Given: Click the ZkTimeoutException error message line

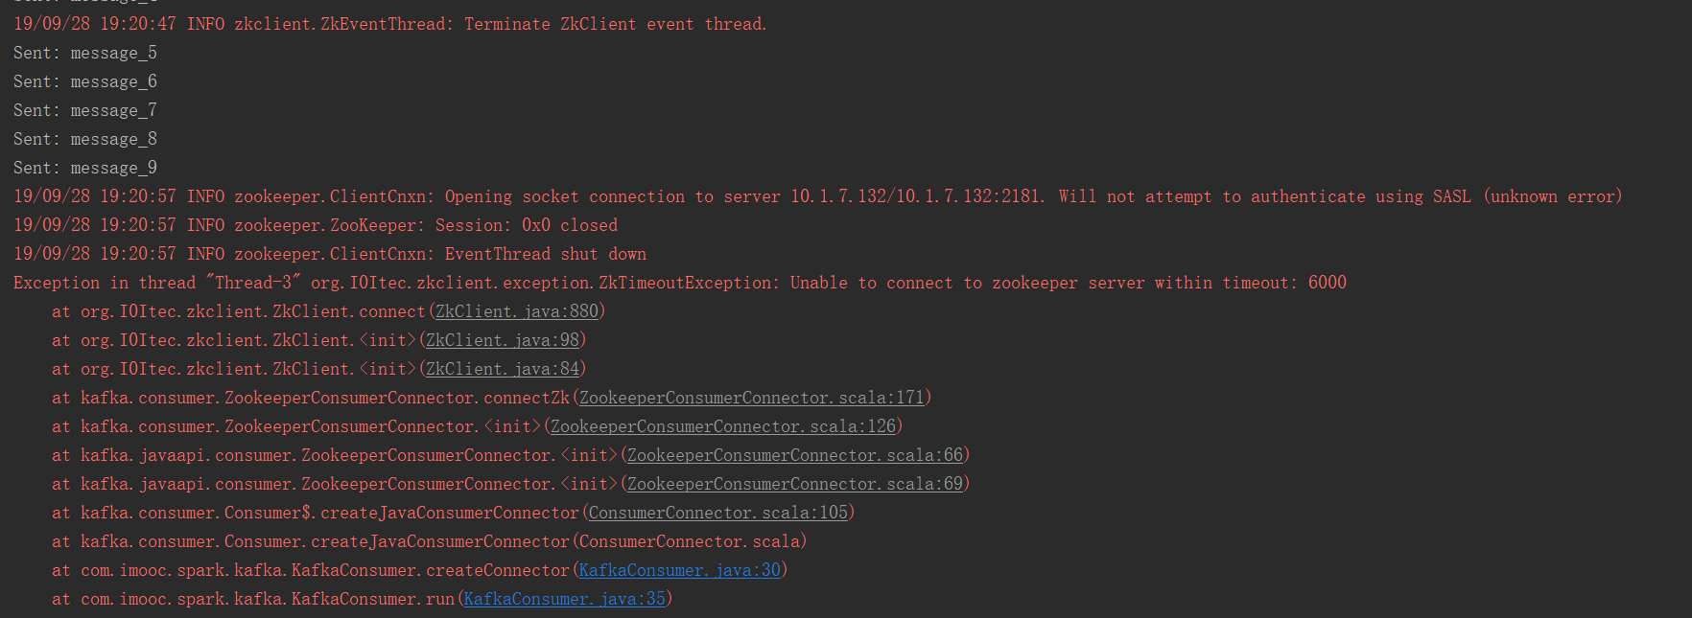Looking at the screenshot, I should click(680, 283).
